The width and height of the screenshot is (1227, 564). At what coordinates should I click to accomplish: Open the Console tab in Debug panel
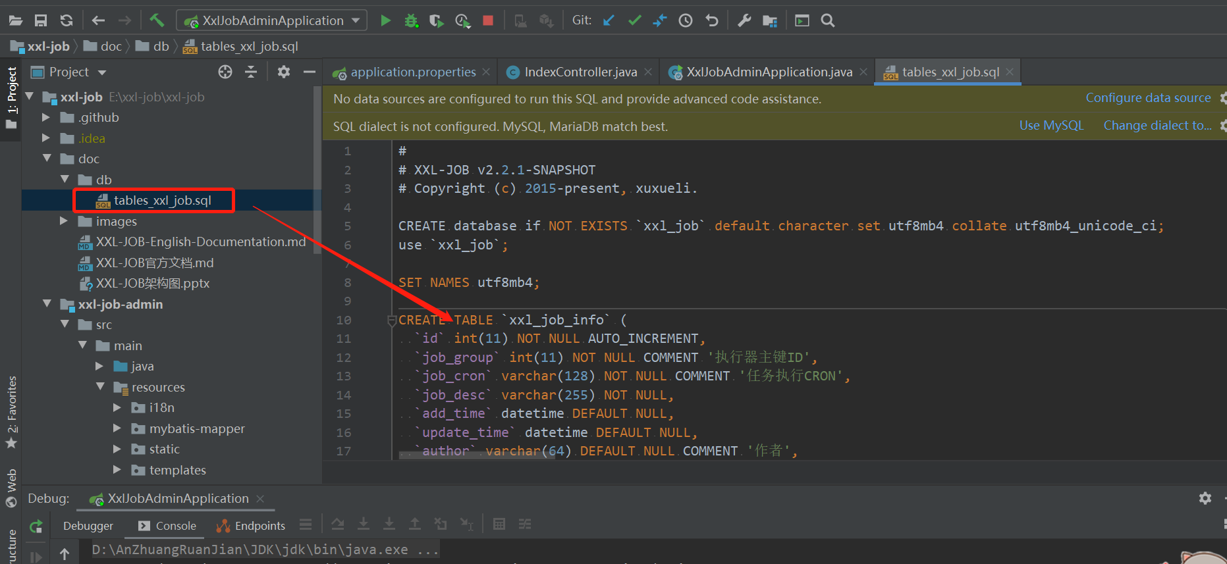(x=167, y=526)
